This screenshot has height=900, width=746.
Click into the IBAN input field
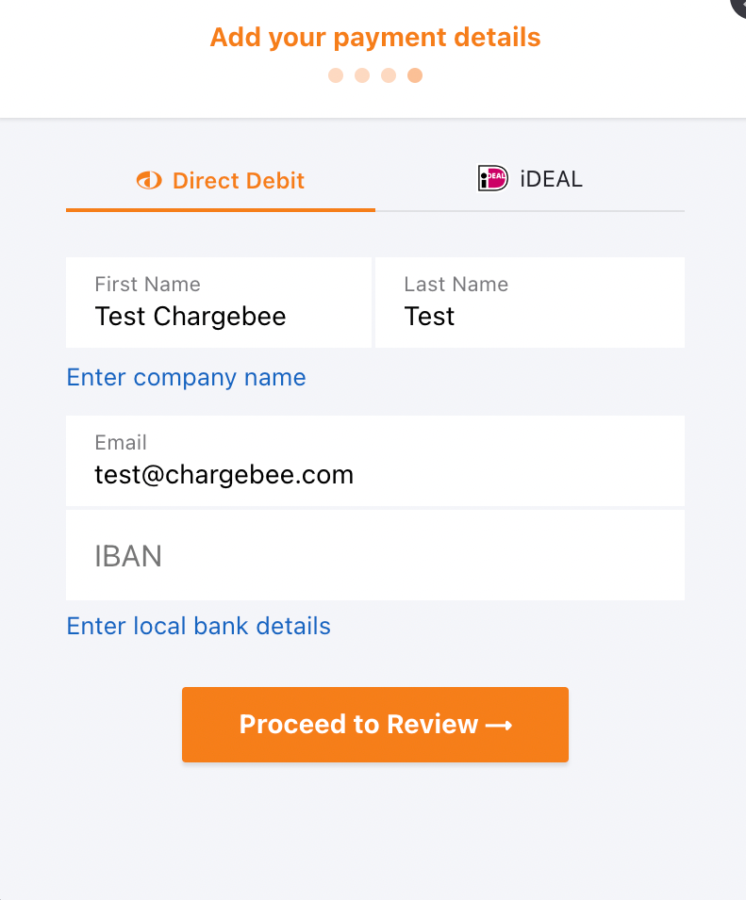(x=375, y=555)
